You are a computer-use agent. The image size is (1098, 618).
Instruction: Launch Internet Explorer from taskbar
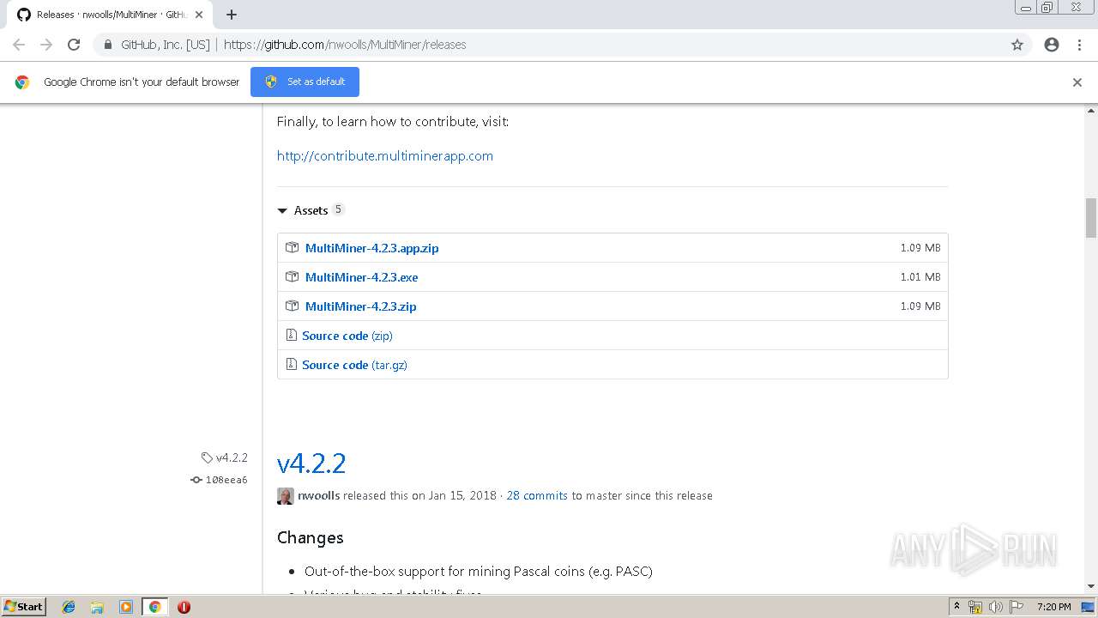coord(69,607)
